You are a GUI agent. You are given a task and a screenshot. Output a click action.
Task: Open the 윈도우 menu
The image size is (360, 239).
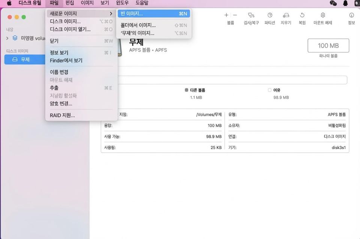(x=122, y=3)
